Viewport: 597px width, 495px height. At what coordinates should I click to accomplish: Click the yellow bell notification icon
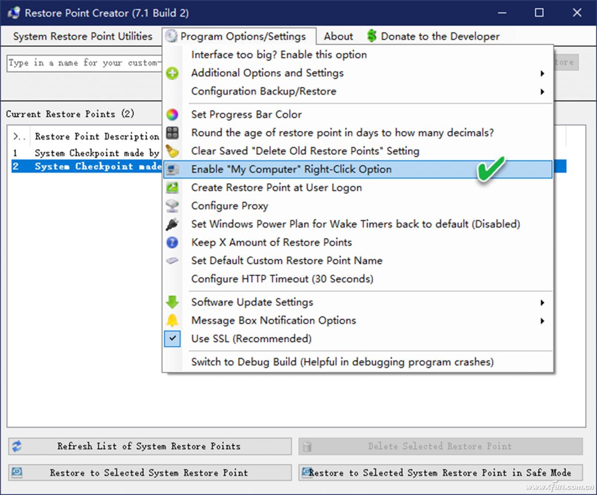point(172,320)
